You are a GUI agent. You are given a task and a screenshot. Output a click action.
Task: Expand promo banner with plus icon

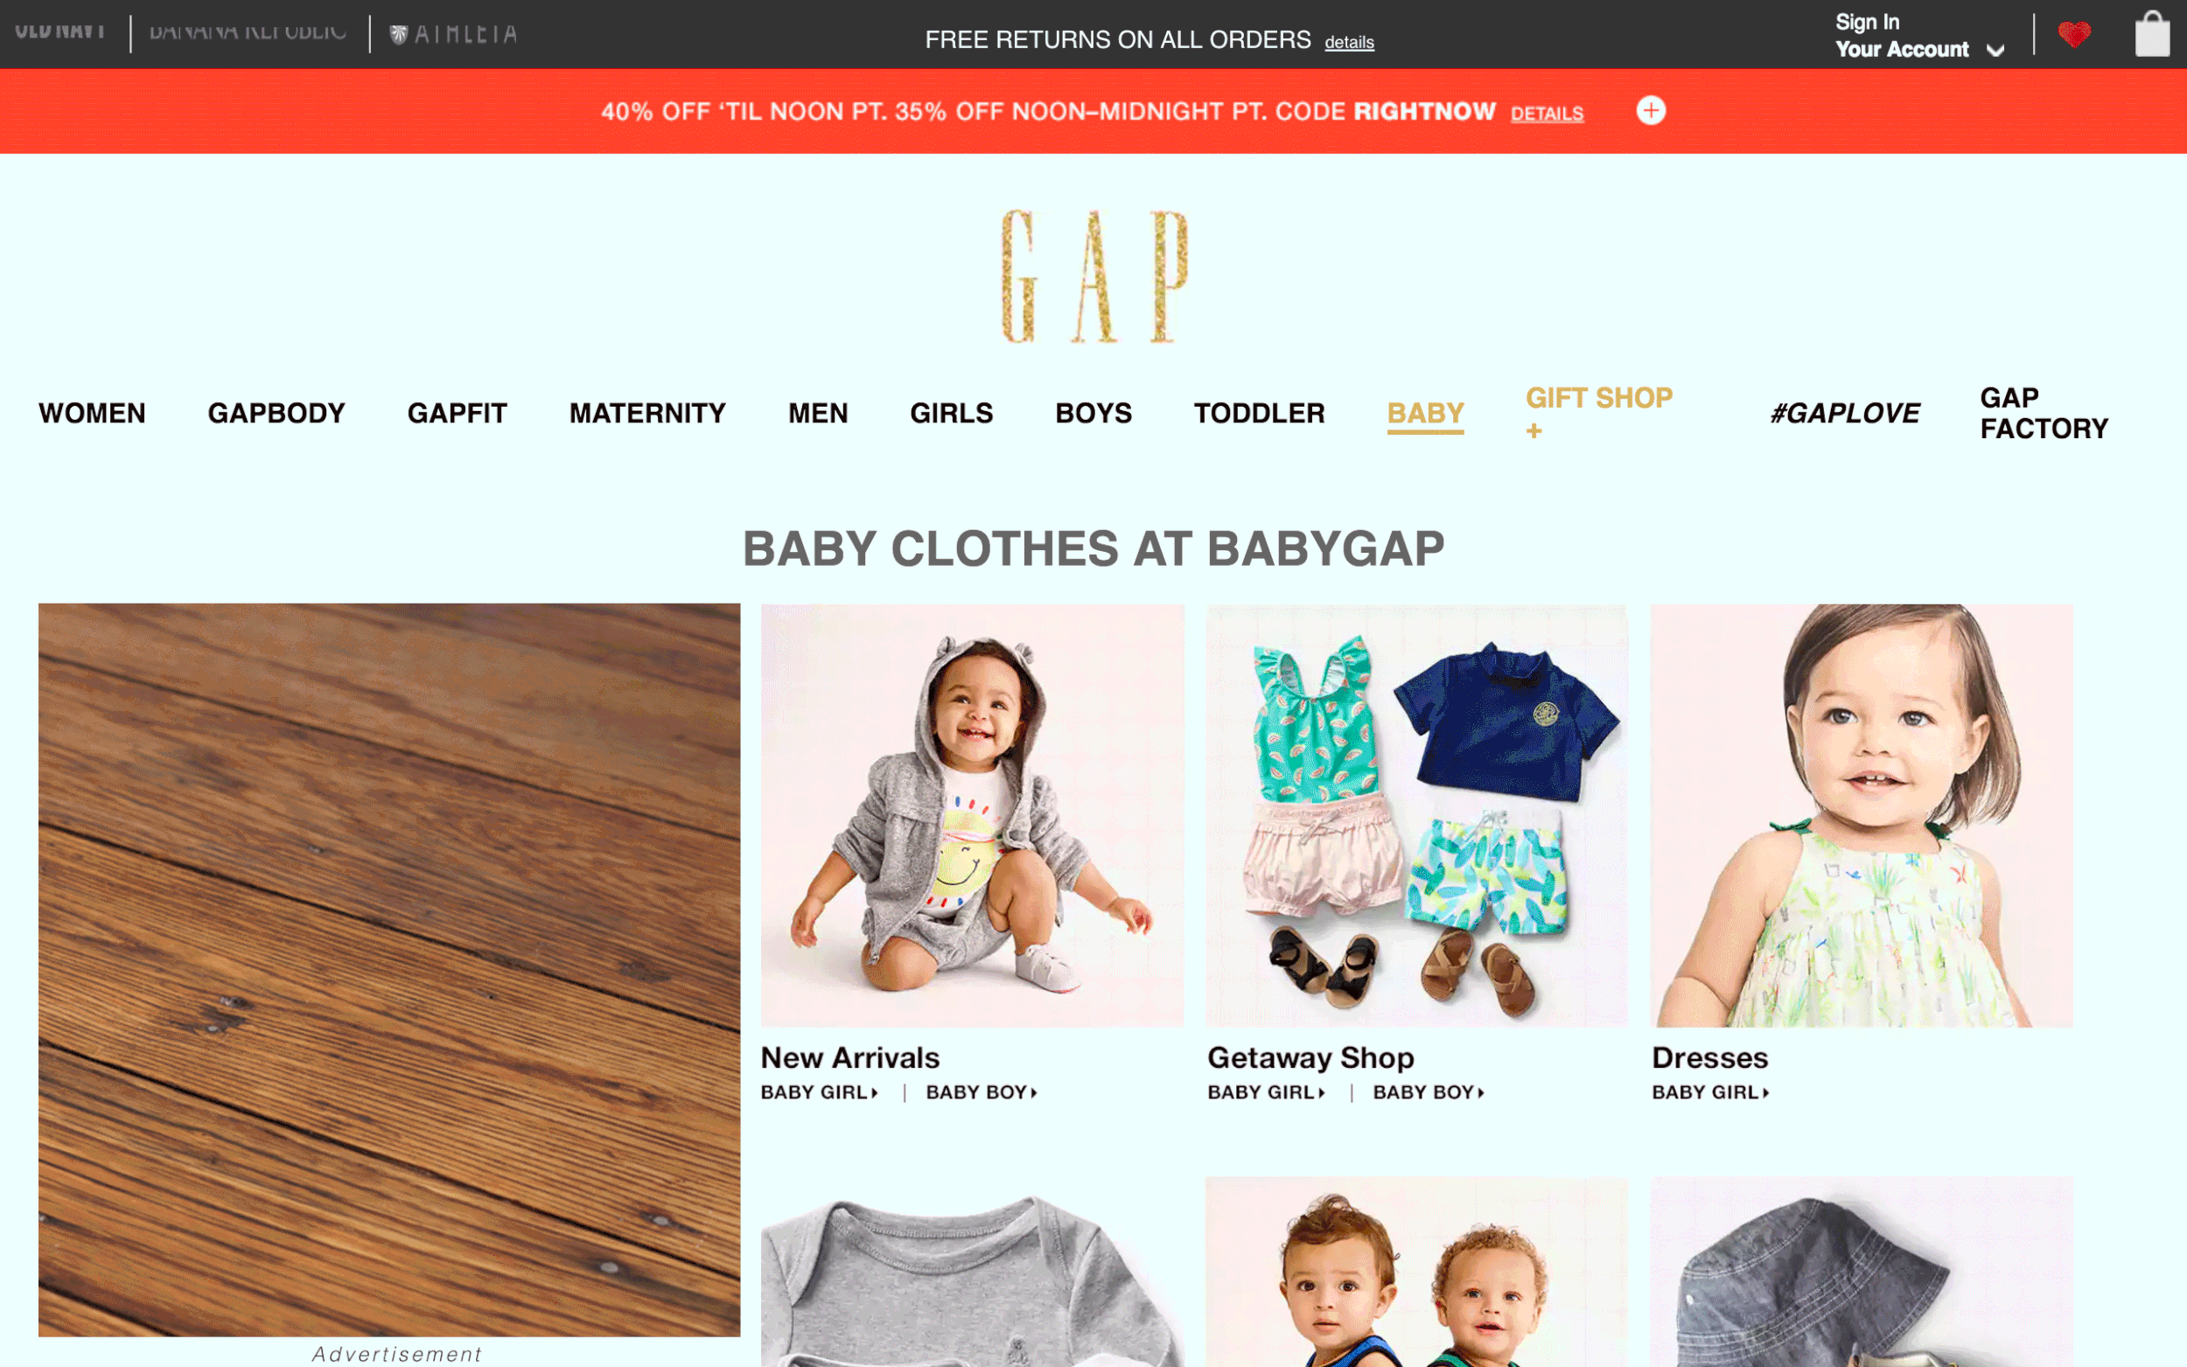coord(1651,110)
